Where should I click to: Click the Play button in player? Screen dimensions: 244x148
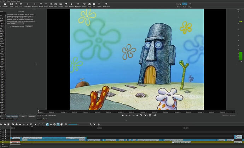pyautogui.click(x=130, y=115)
